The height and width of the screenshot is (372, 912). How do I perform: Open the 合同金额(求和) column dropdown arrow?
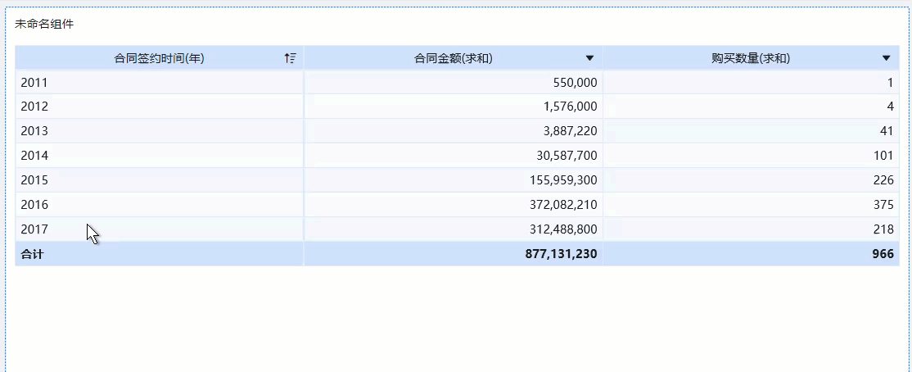tap(589, 58)
